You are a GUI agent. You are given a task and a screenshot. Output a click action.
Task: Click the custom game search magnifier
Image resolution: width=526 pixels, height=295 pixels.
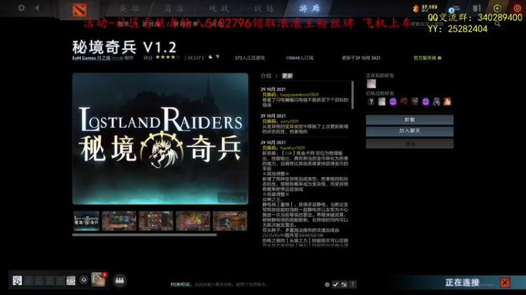(497, 24)
